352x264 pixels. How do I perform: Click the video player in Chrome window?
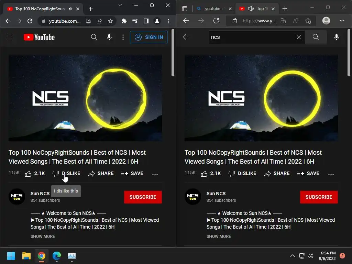(x=85, y=98)
